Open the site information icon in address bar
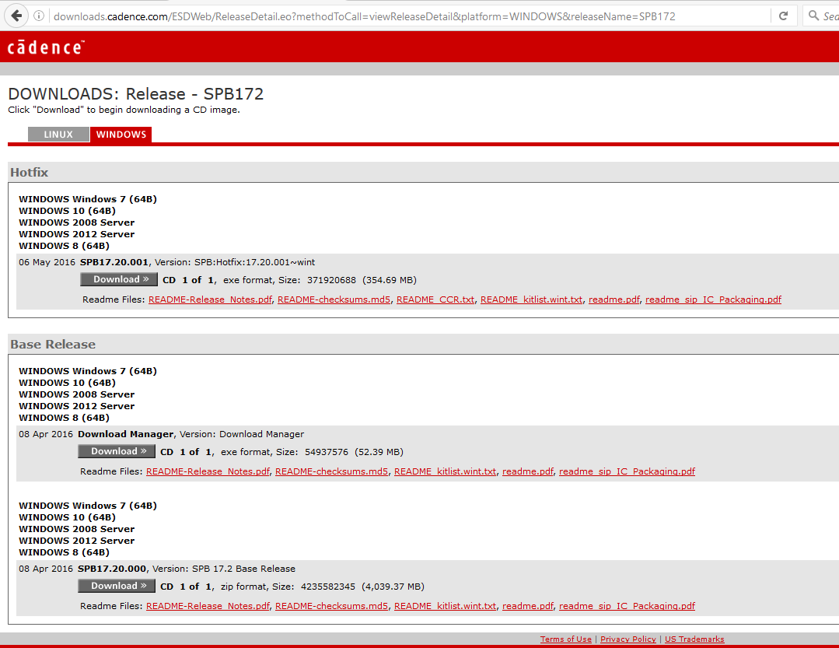Viewport: 839px width, 648px height. click(39, 16)
